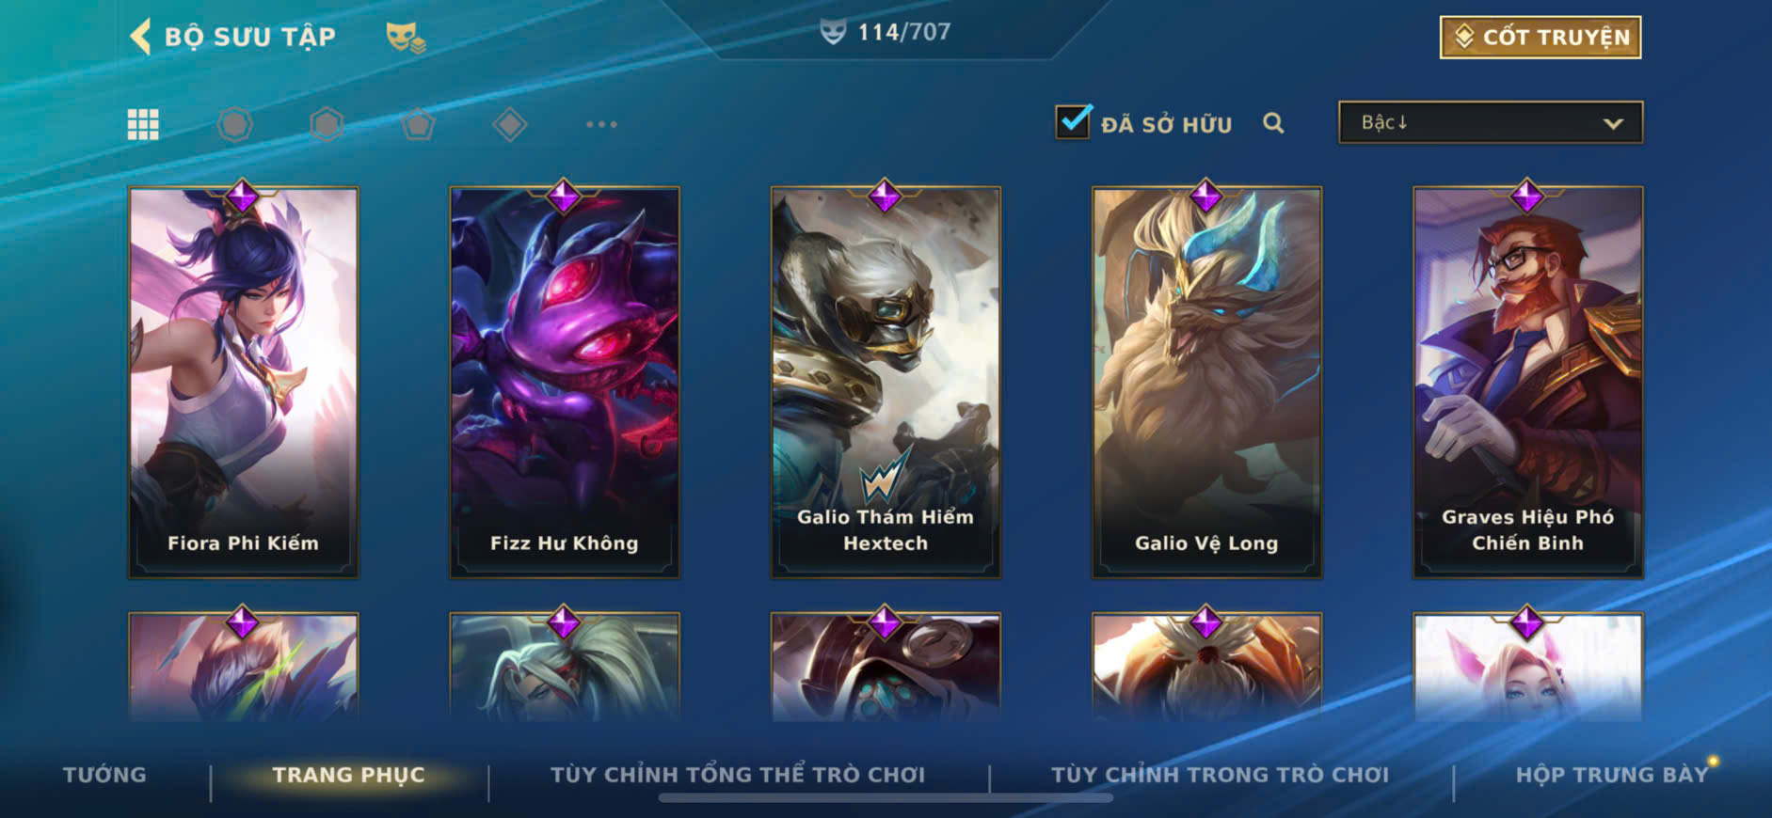This screenshot has height=818, width=1772.
Task: Go to the Hộp Trưng Bày tab
Action: coord(1611,775)
